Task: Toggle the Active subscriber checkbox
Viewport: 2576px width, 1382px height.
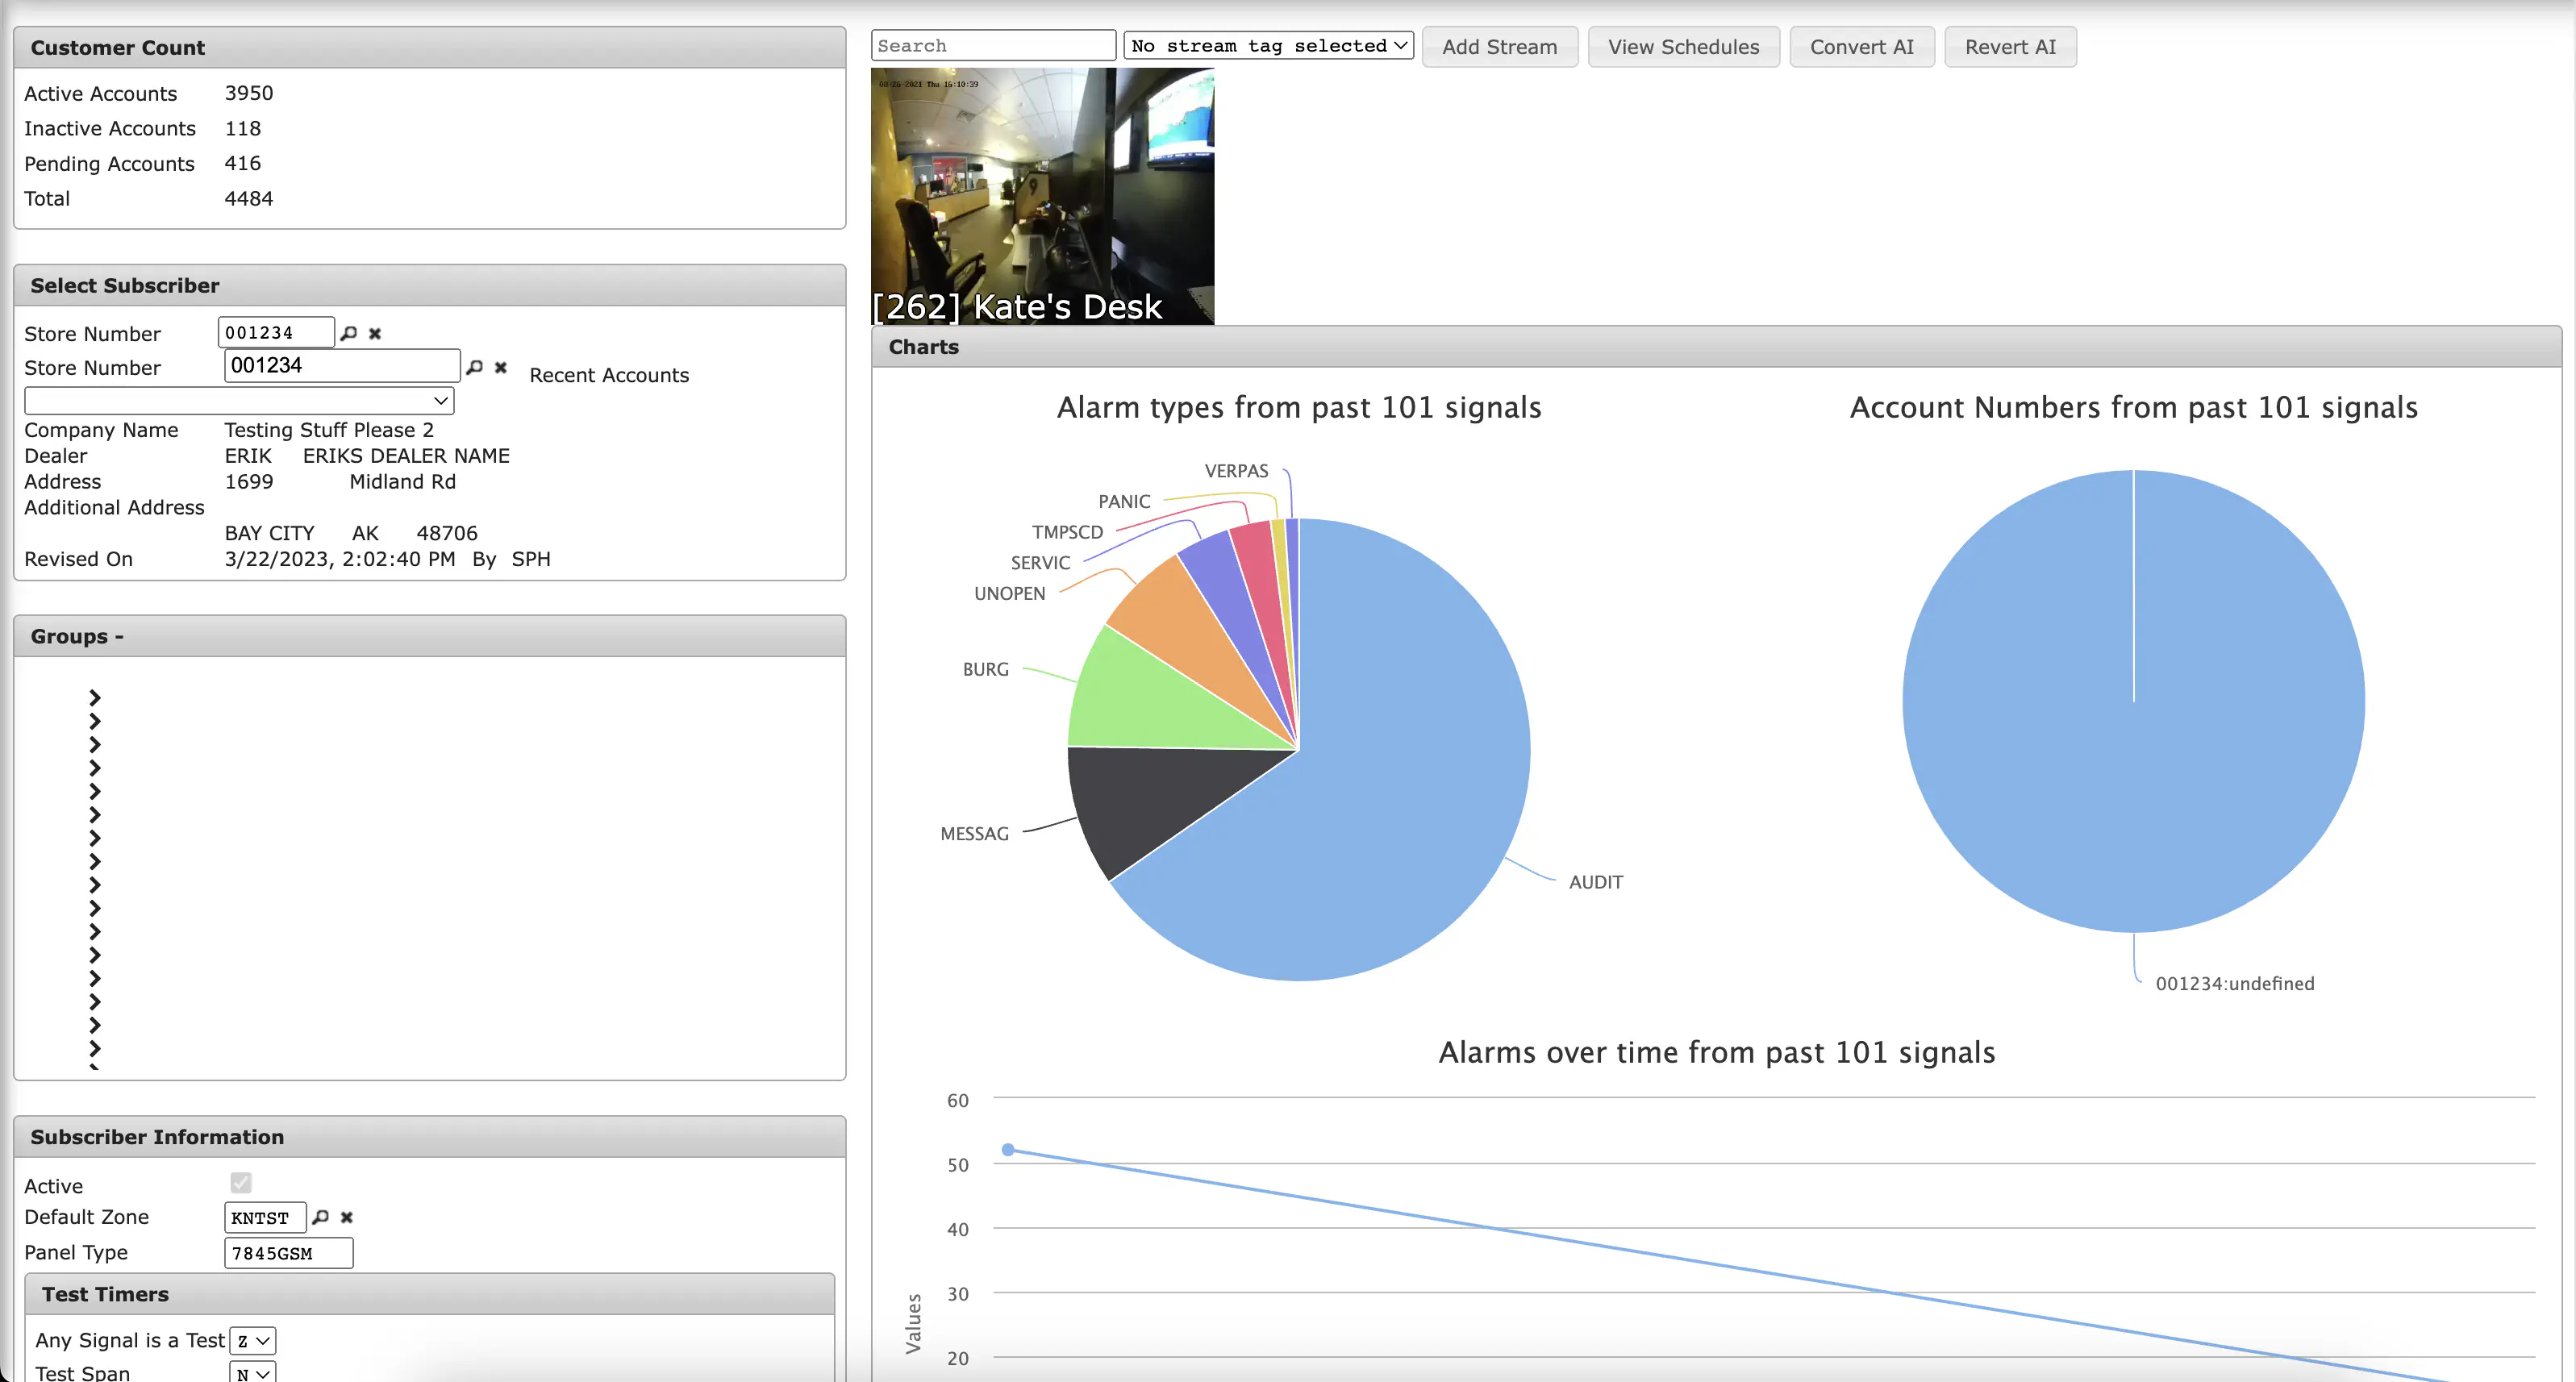Action: [241, 1183]
